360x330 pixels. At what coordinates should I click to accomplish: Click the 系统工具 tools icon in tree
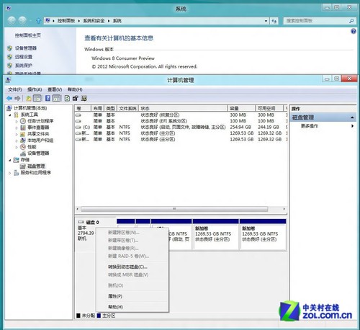coord(16,115)
